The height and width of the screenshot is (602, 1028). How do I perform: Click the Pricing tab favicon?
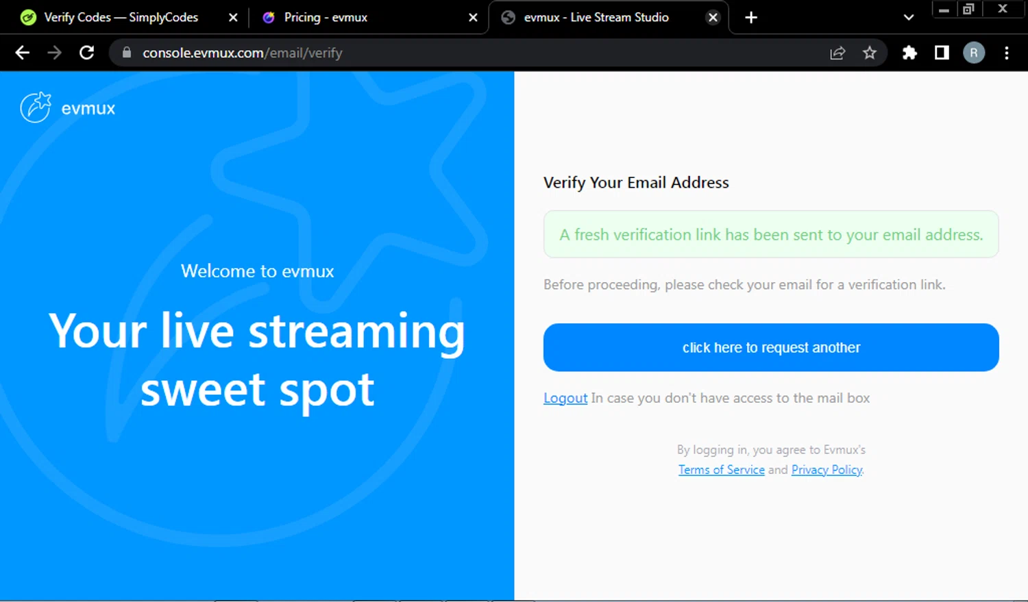point(269,18)
